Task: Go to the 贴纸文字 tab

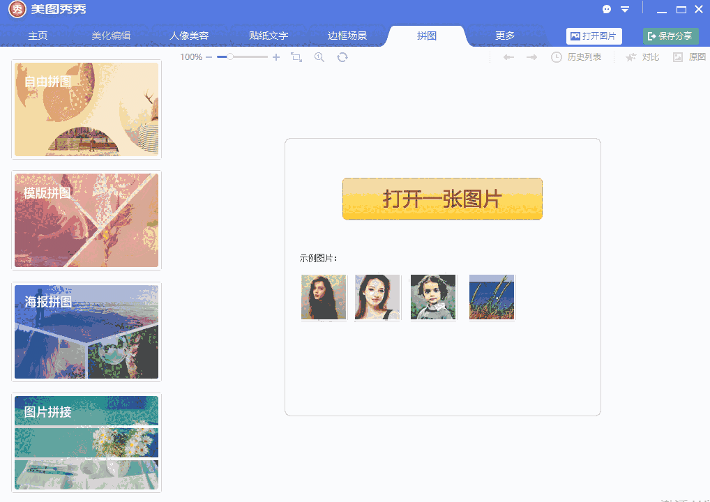Action: pos(269,36)
